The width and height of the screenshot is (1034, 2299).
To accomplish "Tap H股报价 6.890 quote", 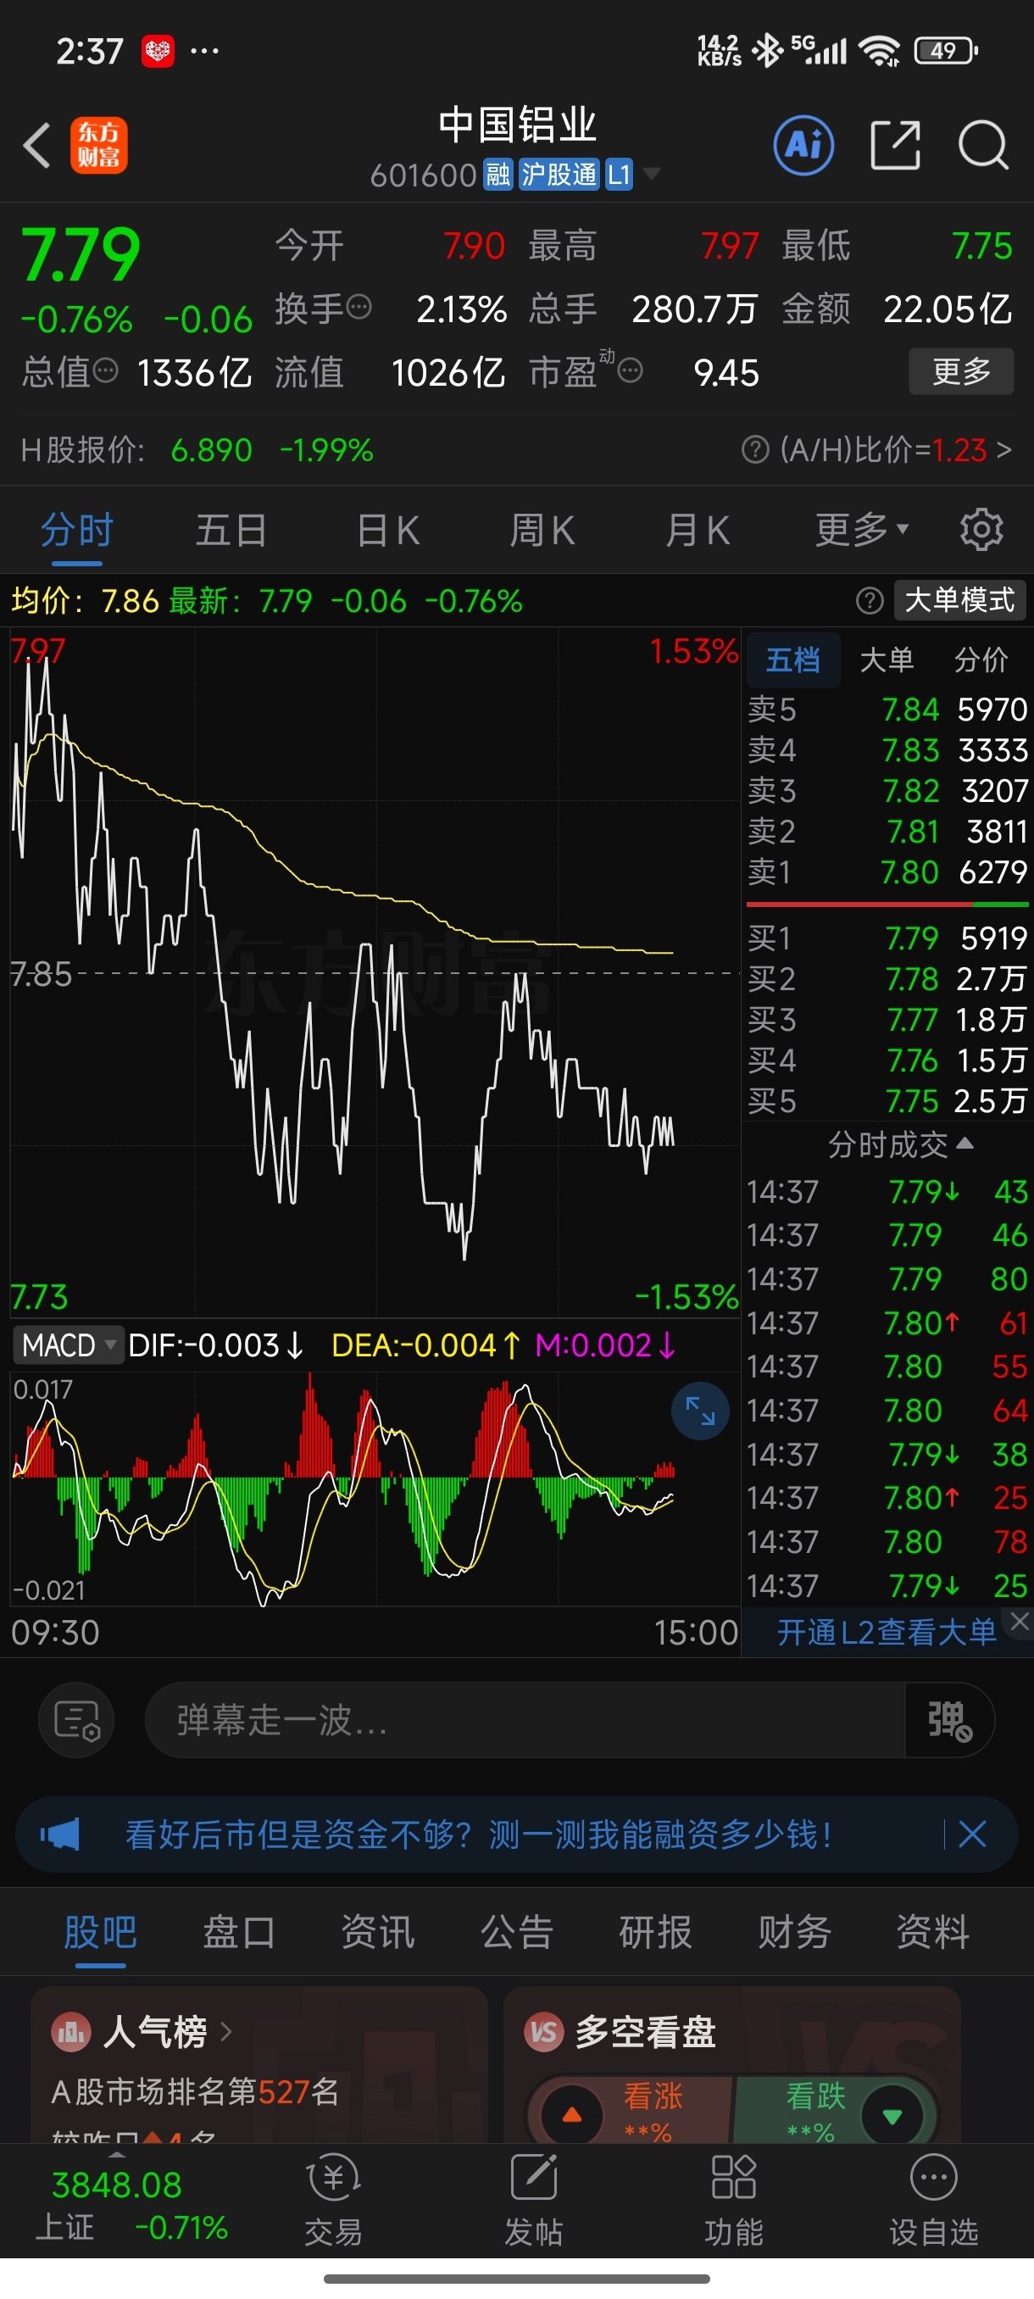I will point(197,450).
